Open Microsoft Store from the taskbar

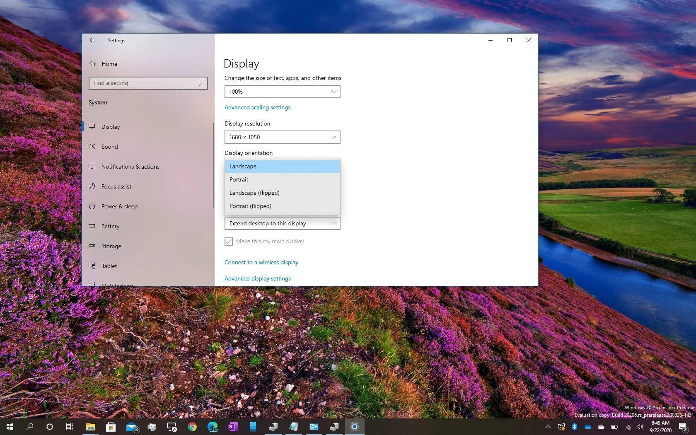[111, 427]
